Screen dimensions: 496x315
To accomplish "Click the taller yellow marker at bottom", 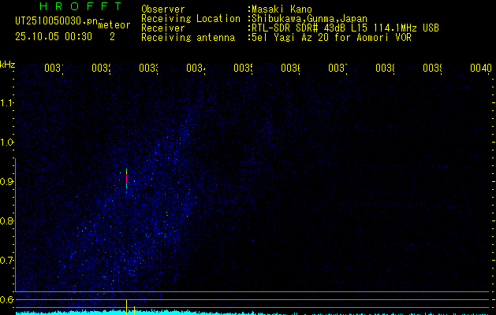I will pos(126,307).
